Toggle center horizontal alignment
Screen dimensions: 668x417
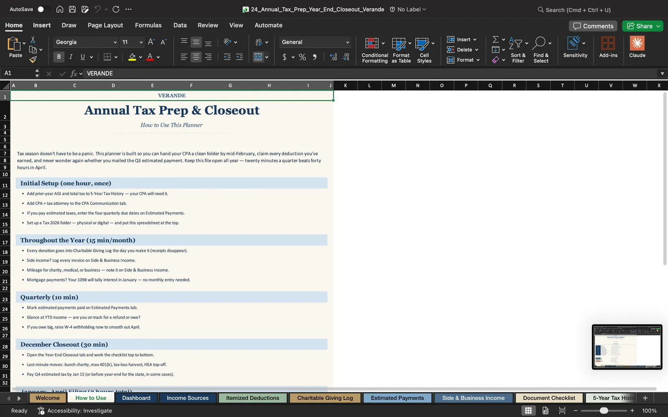coord(196,57)
